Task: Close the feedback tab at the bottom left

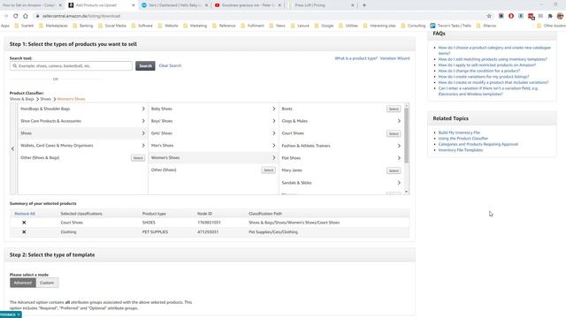Action: (x=19, y=314)
